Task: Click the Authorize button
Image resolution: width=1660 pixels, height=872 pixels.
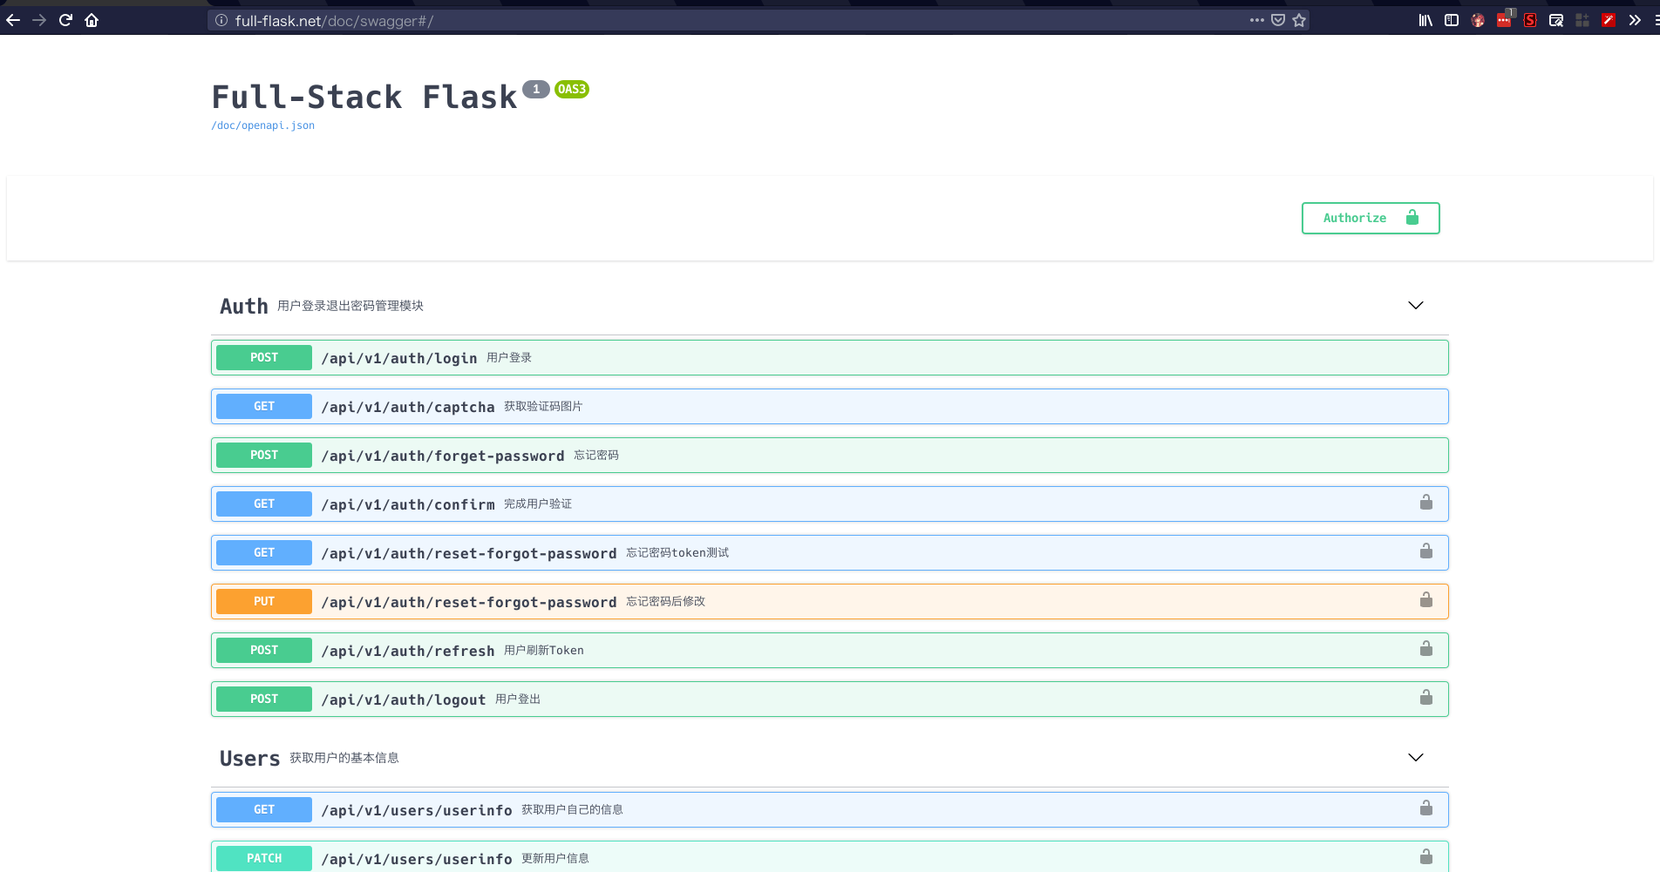Action: point(1370,218)
